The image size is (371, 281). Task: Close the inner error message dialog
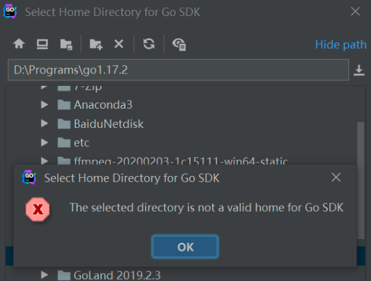(336, 177)
